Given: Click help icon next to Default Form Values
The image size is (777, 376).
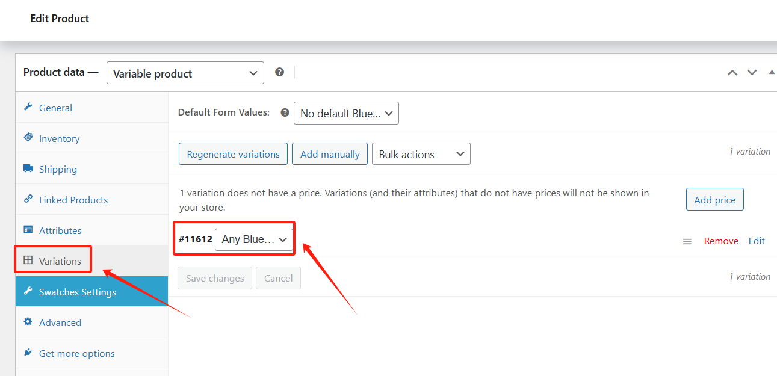Looking at the screenshot, I should click(x=285, y=112).
